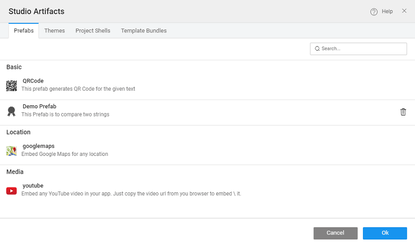Click the search magnifier icon
415x247 pixels.
click(x=317, y=49)
